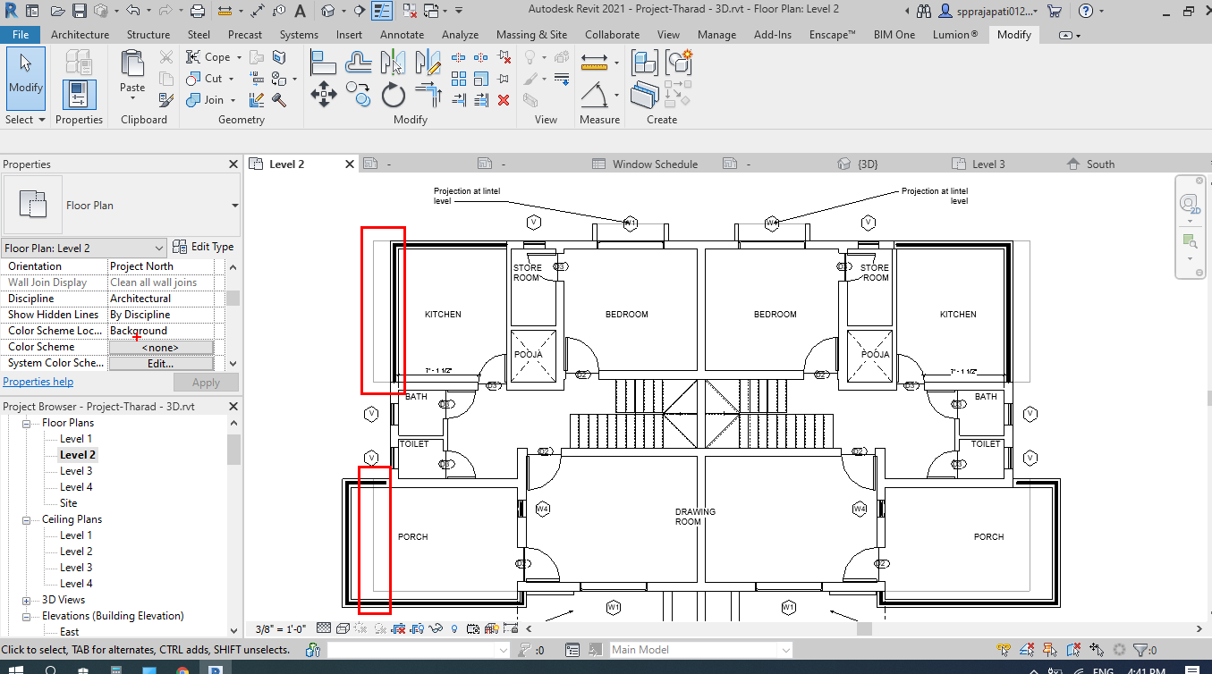Toggle shadows in the view control bar

click(x=380, y=628)
